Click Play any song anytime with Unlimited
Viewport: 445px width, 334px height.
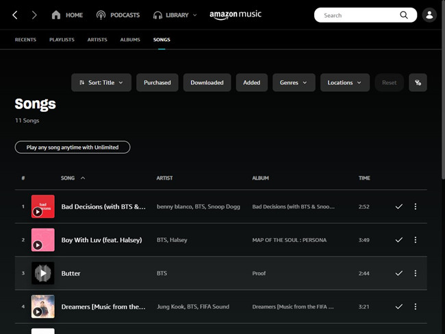[73, 147]
